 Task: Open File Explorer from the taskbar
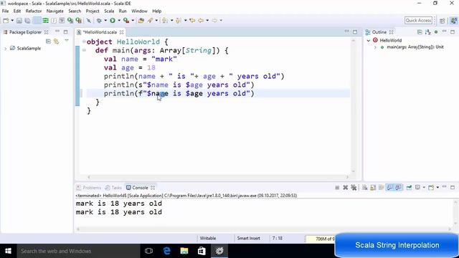tap(184, 251)
